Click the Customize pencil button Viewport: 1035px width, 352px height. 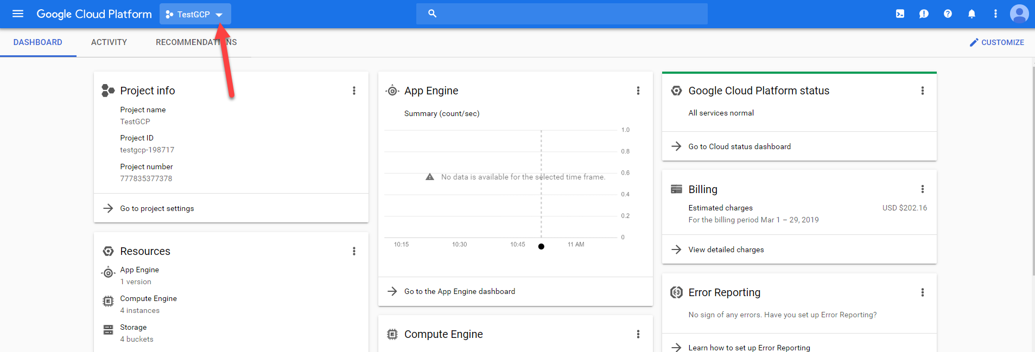[x=996, y=42]
